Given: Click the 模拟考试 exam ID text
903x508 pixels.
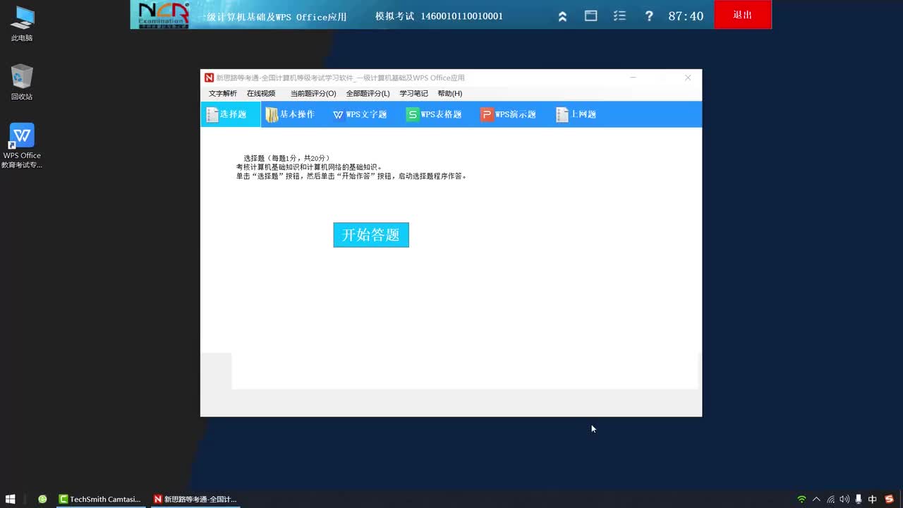Looking at the screenshot, I should 439,16.
